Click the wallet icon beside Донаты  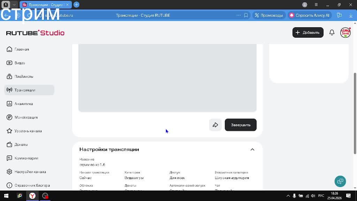(x=9, y=144)
